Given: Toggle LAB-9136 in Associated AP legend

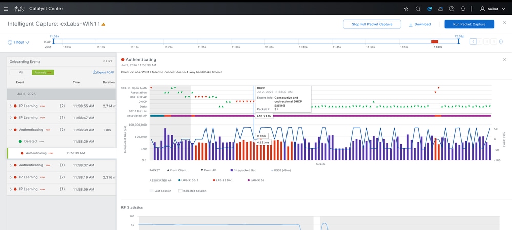Looking at the screenshot, I should [256, 180].
